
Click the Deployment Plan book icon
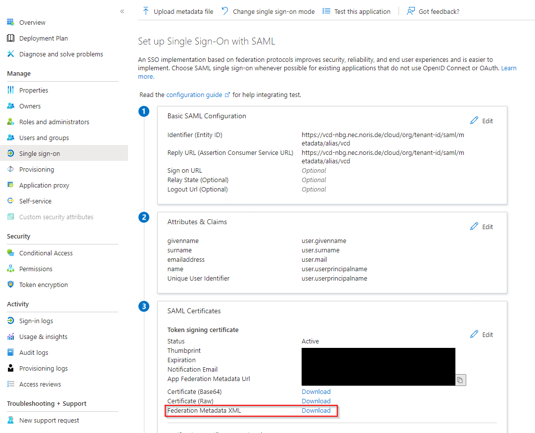pyautogui.click(x=10, y=38)
